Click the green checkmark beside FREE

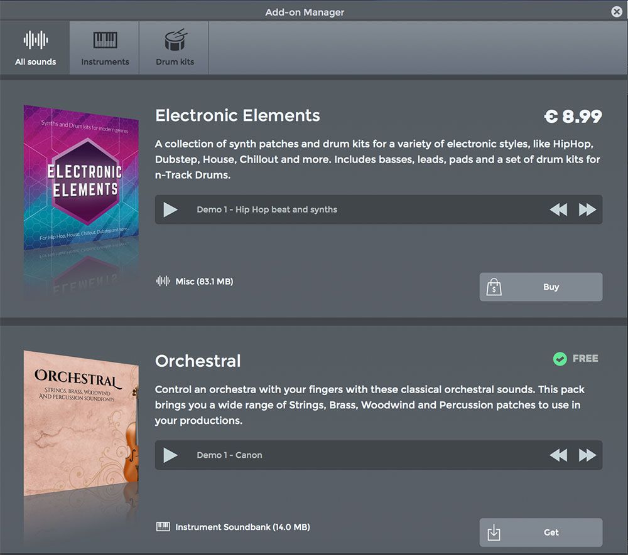tap(560, 359)
